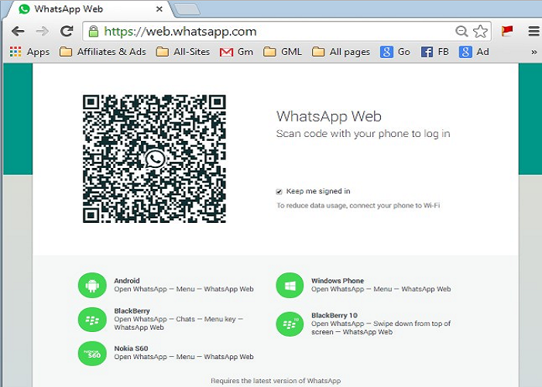Click 'To reduce data usage' Wi-Fi note
542x387 pixels.
[358, 206]
